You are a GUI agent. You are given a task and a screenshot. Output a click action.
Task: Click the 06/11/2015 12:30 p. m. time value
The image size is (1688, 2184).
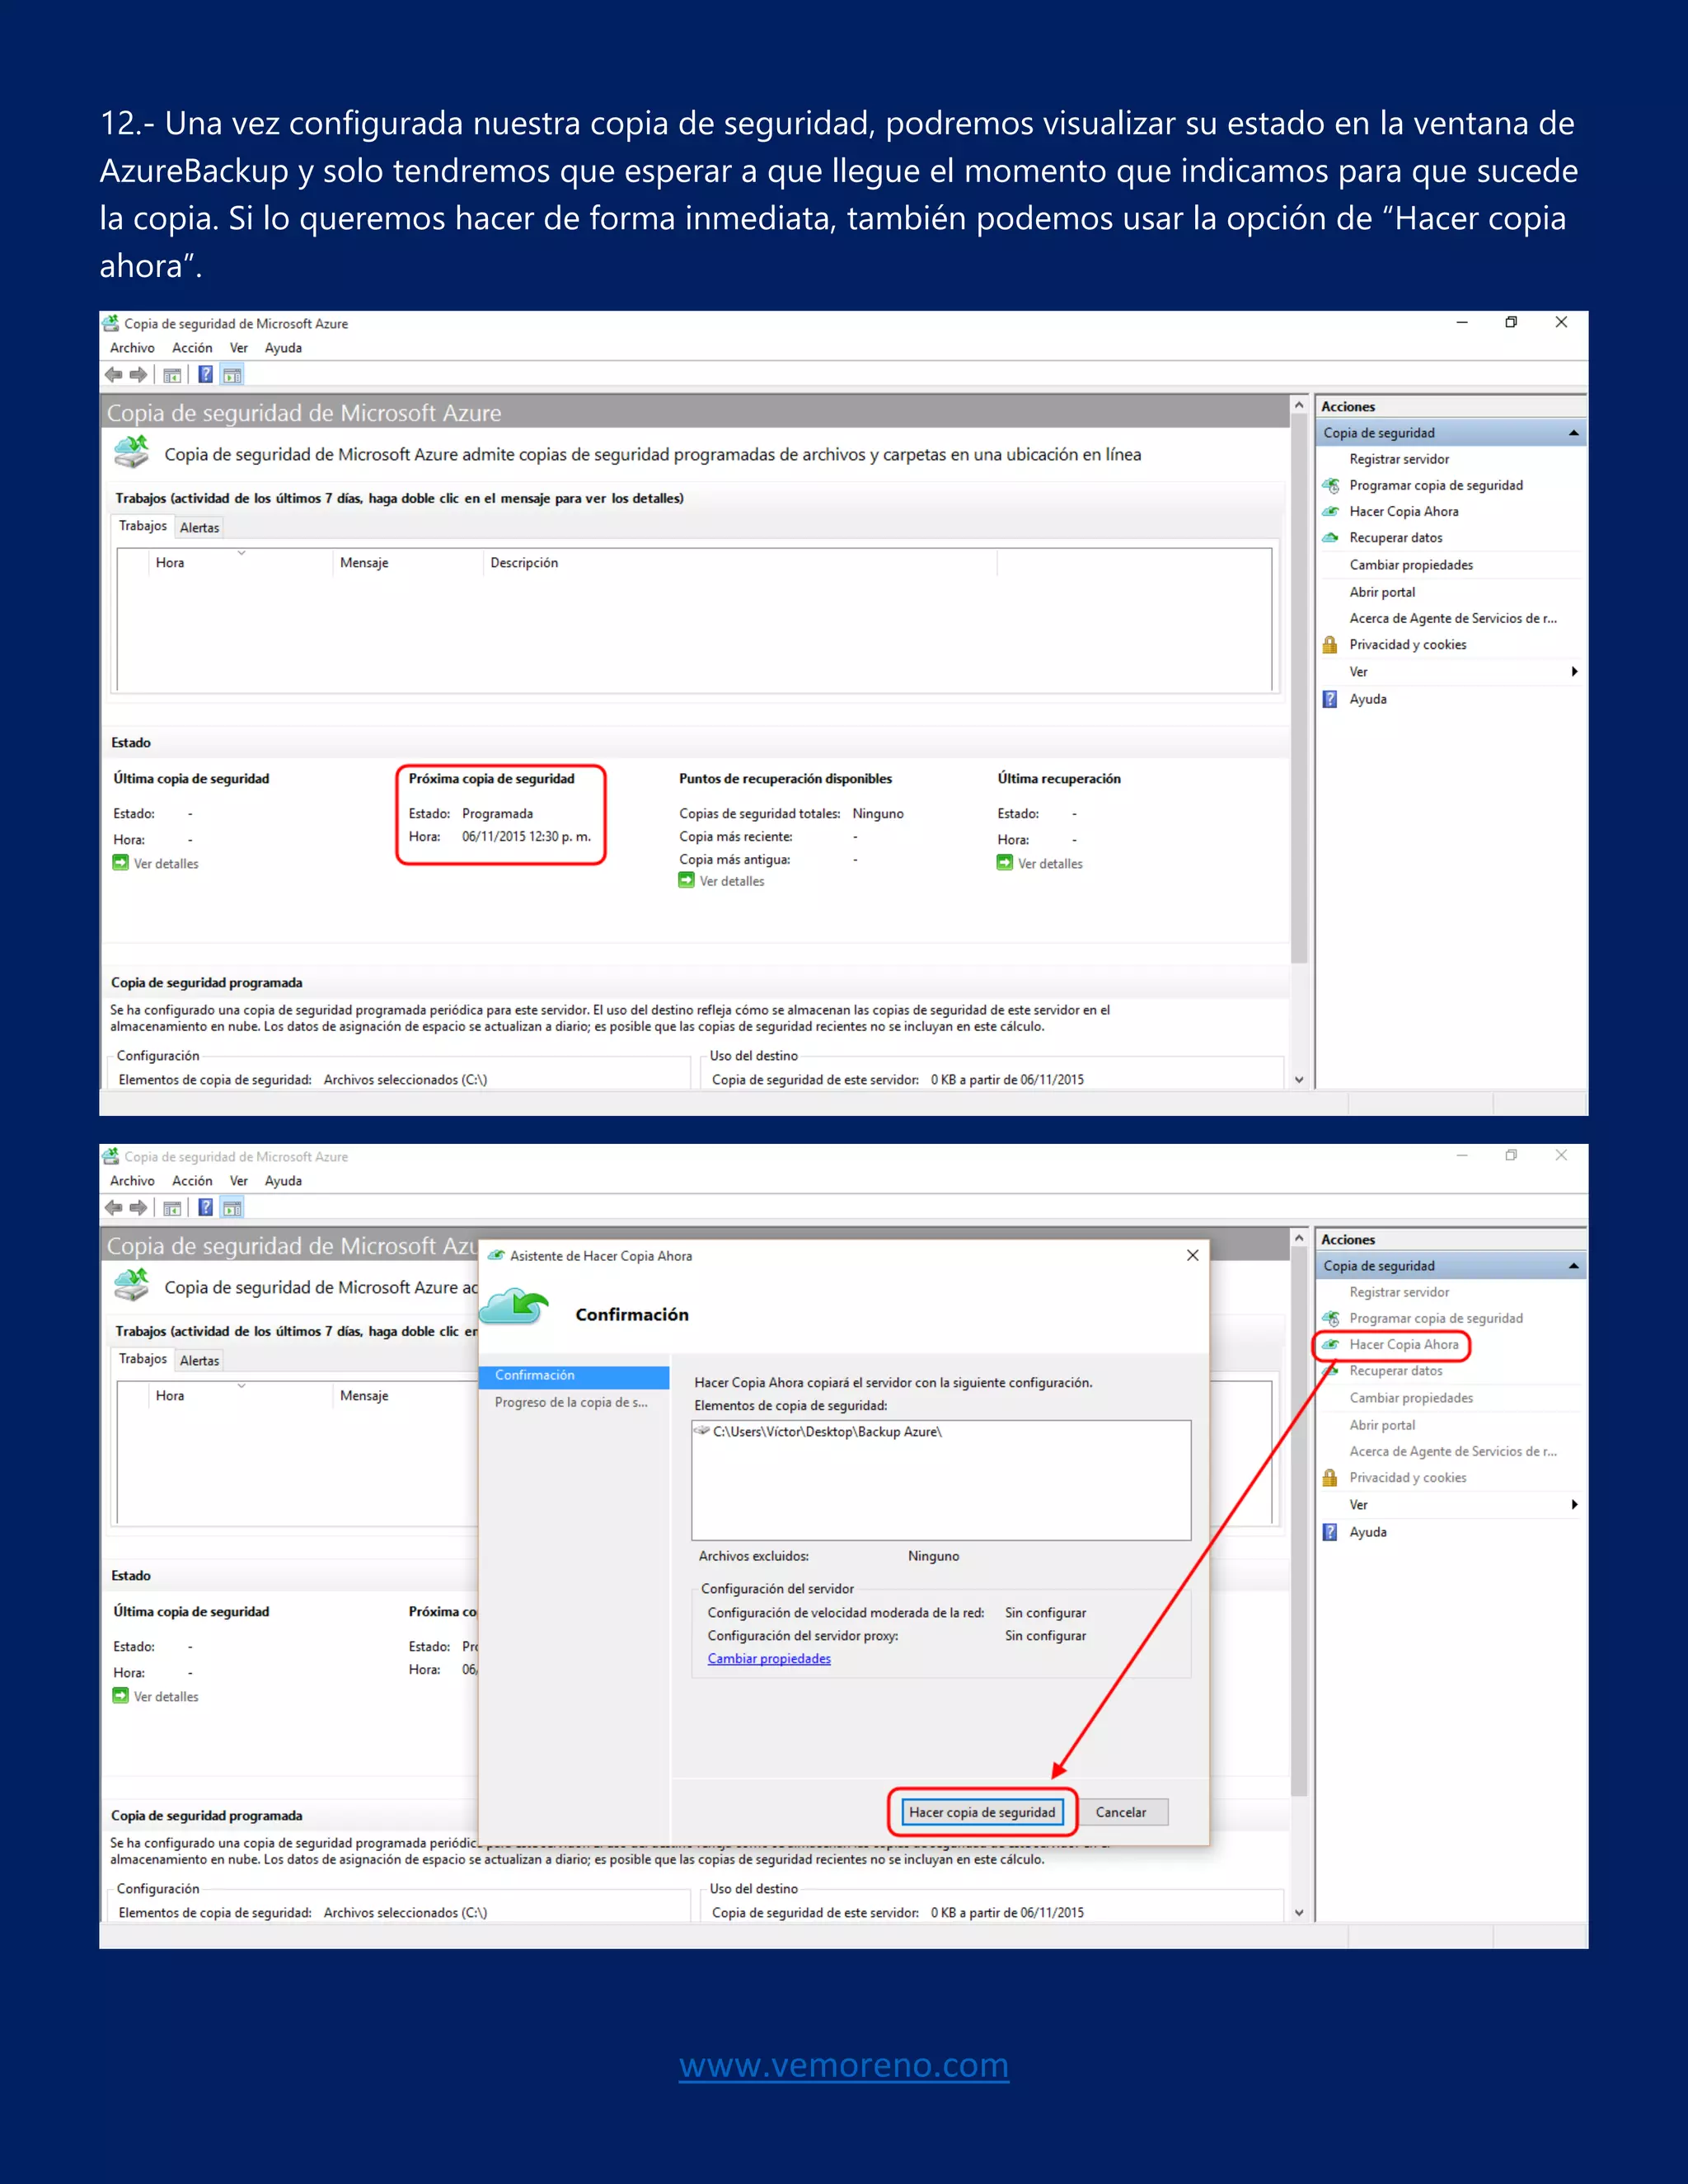click(x=526, y=837)
